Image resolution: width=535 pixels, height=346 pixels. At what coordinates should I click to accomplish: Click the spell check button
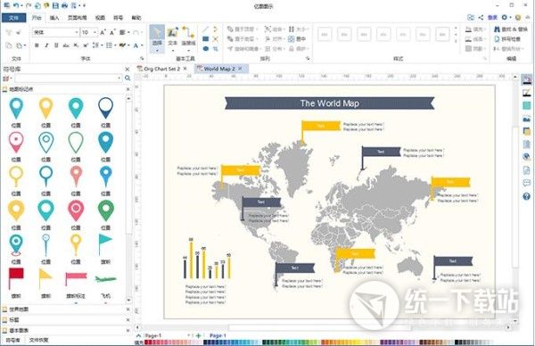(507, 39)
